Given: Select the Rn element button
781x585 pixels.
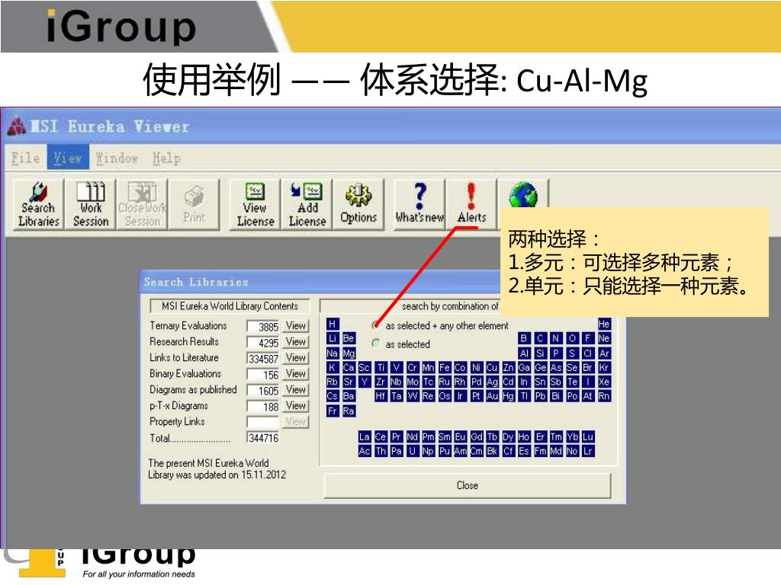Looking at the screenshot, I should click(604, 396).
